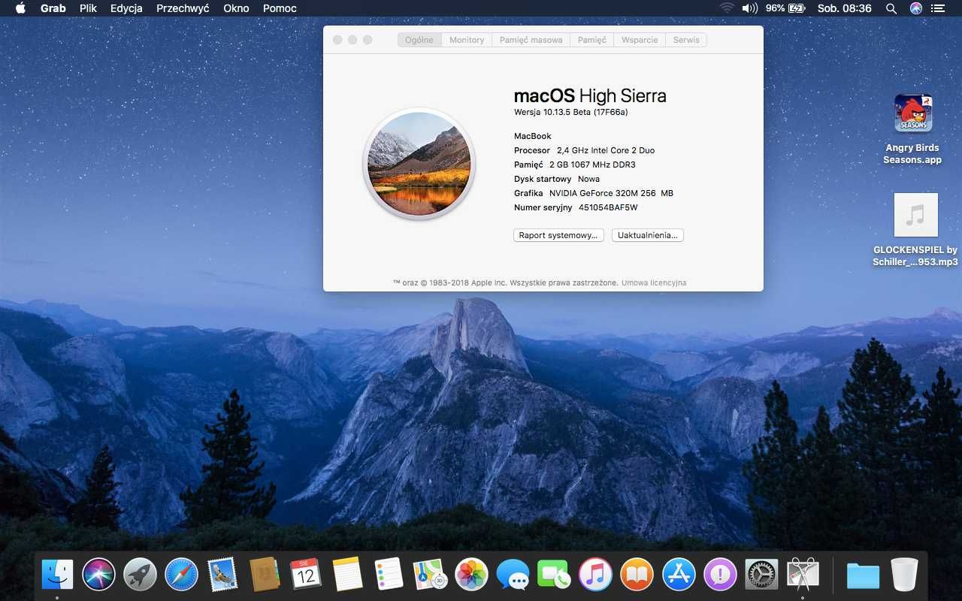This screenshot has width=962, height=601.
Task: Open Maps app in dock
Action: coord(430,575)
